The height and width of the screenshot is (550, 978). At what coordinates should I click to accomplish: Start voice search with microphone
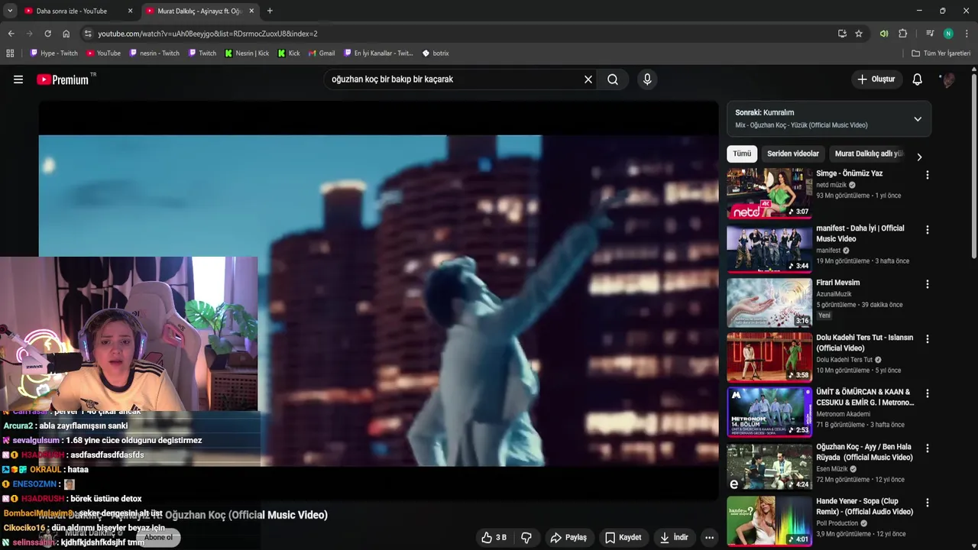pos(647,79)
